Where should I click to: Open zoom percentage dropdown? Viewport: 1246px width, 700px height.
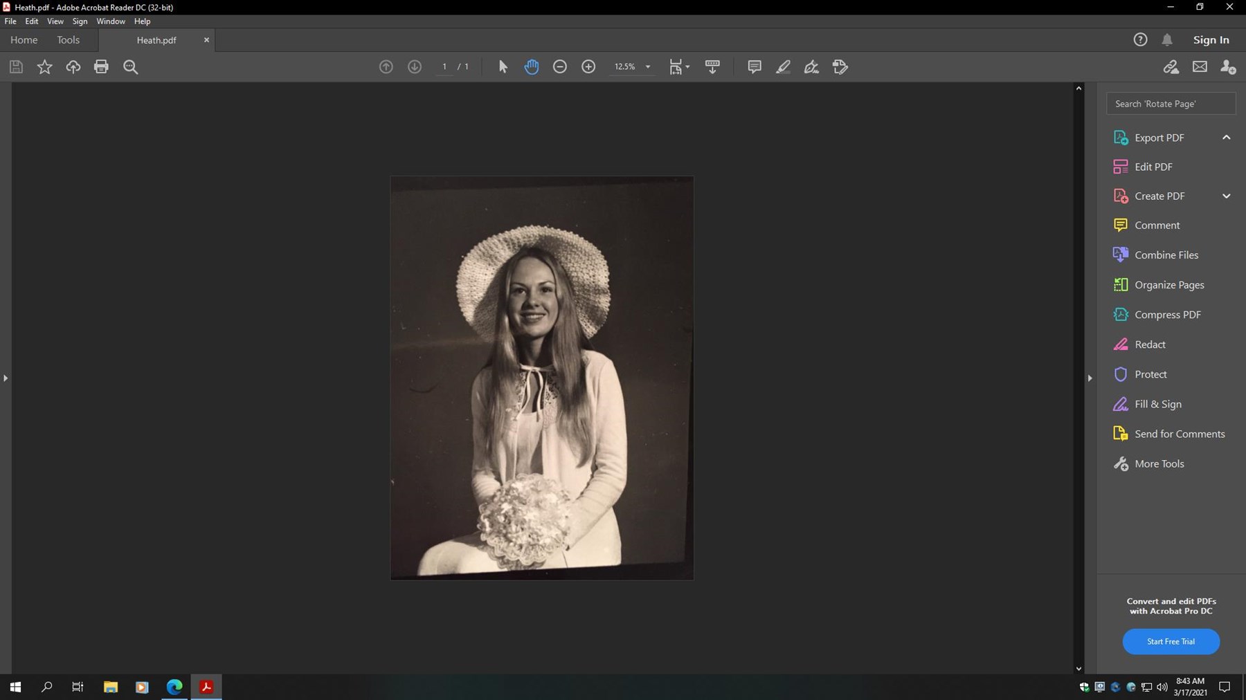coord(648,67)
